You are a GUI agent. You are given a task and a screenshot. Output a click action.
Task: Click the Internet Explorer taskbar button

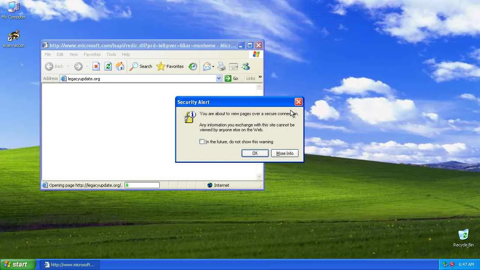[70, 265]
